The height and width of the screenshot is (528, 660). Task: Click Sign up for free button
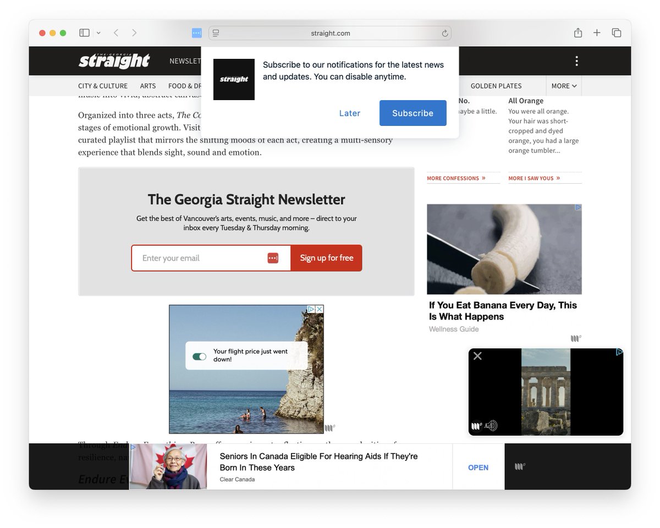(327, 258)
